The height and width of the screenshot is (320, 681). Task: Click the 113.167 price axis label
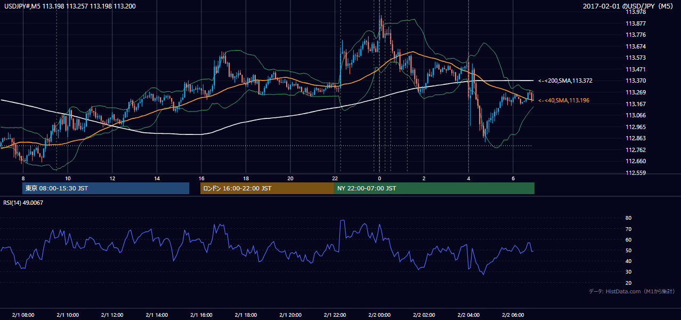point(636,104)
